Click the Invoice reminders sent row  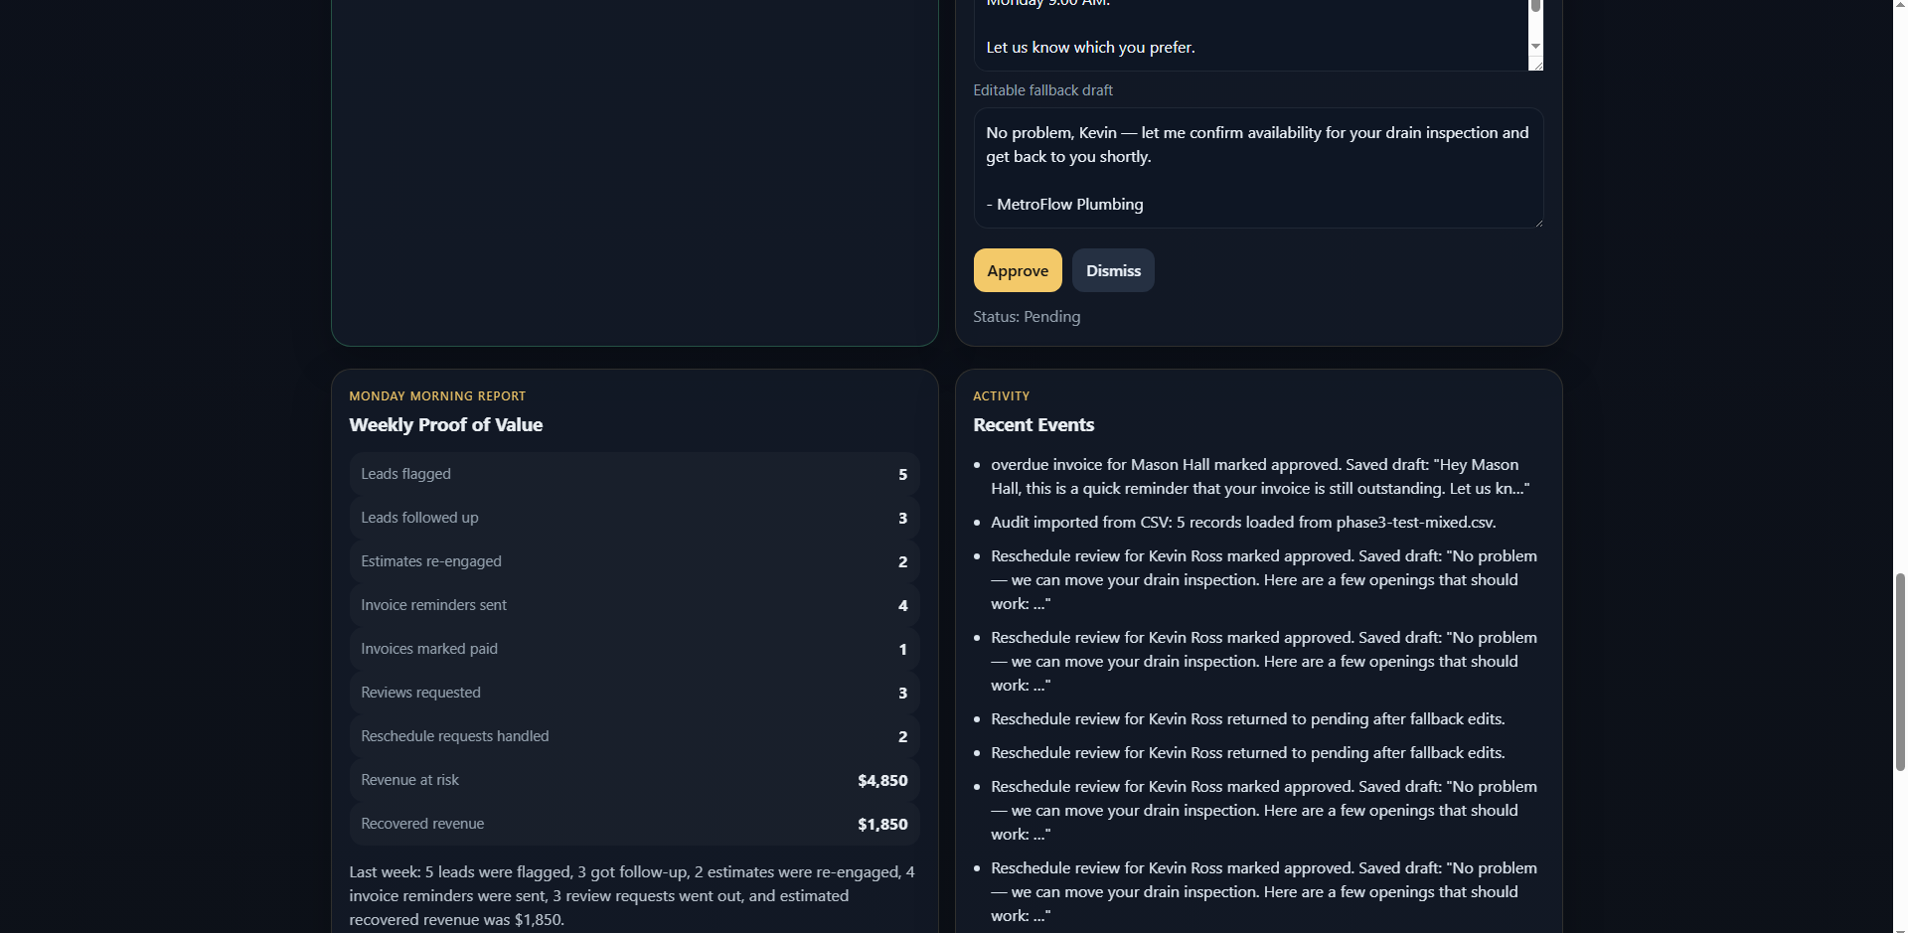pos(633,605)
